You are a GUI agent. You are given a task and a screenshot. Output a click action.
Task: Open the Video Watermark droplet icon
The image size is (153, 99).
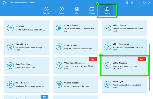[x=108, y=47]
